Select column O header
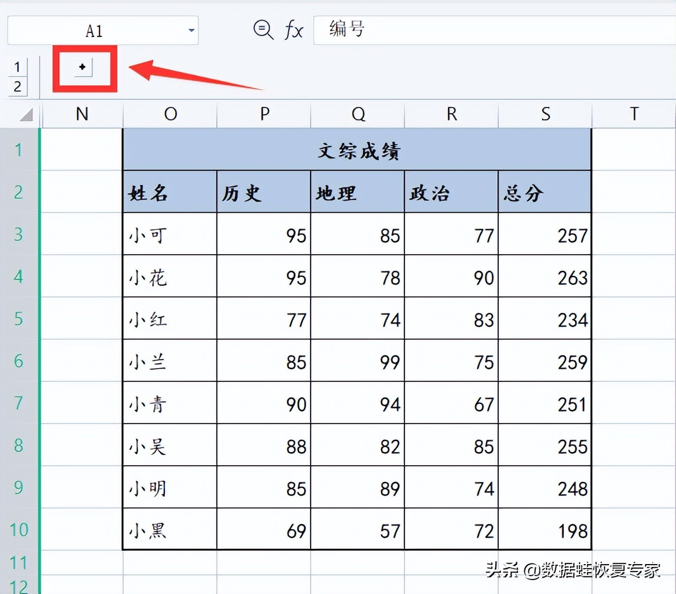 click(x=170, y=114)
